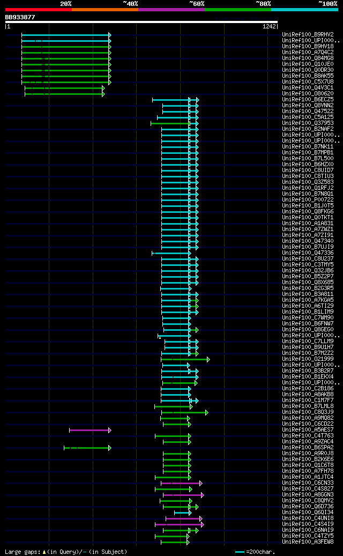Image resolution: width=343 pixels, height=556 pixels.
Task: Click the purple ~60% identity legend segment
Action: [x=171, y=10]
